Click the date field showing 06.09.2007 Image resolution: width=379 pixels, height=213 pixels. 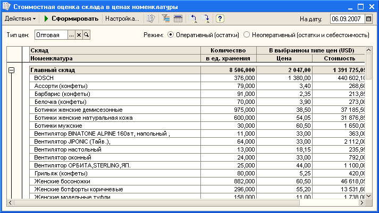[x=347, y=19]
